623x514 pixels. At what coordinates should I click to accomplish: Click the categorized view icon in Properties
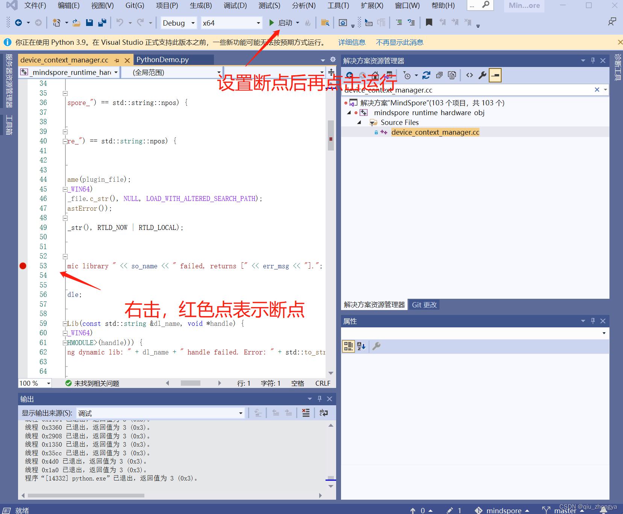coord(348,346)
